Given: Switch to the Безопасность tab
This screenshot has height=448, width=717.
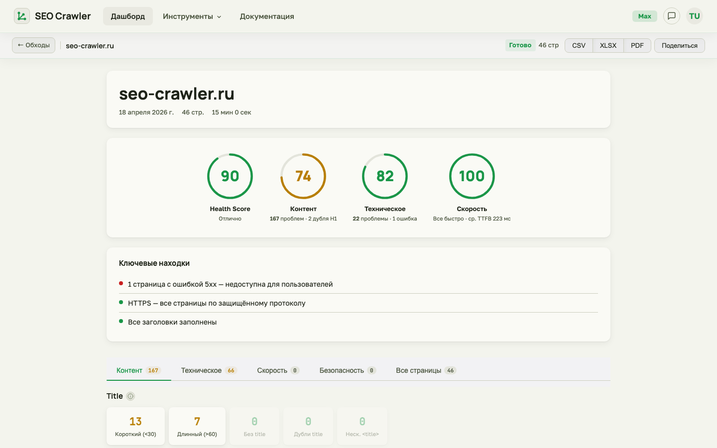Looking at the screenshot, I should click(x=348, y=370).
